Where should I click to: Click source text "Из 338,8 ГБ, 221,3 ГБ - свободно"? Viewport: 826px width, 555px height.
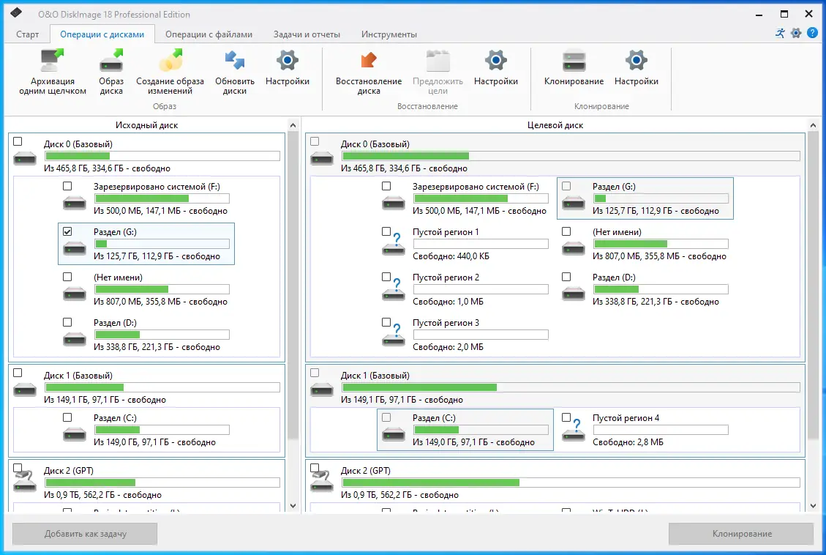click(x=157, y=347)
